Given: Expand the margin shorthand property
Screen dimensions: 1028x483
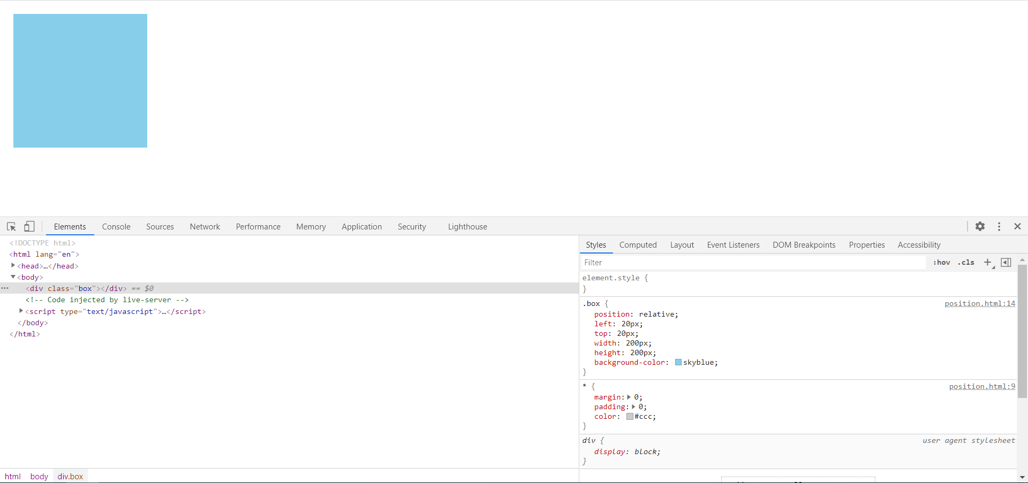Looking at the screenshot, I should point(629,397).
